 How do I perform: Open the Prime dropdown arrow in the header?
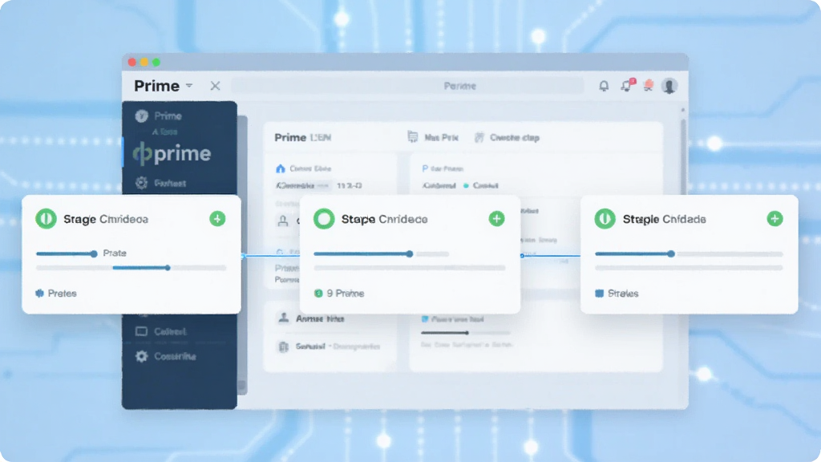(189, 85)
